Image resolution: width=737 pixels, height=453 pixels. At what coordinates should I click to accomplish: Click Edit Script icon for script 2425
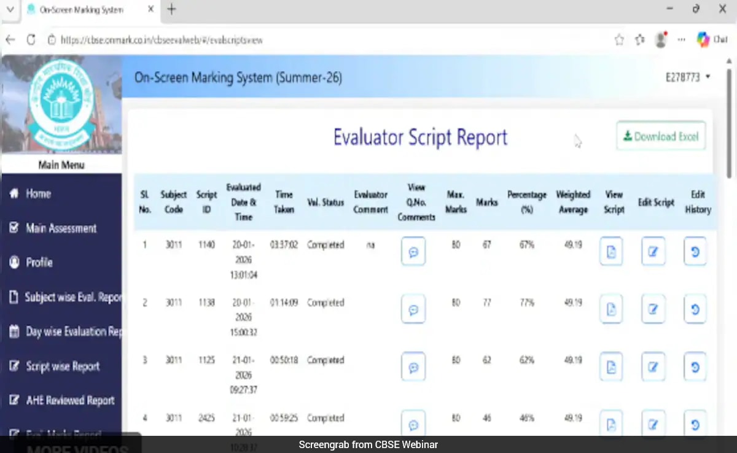coord(653,424)
